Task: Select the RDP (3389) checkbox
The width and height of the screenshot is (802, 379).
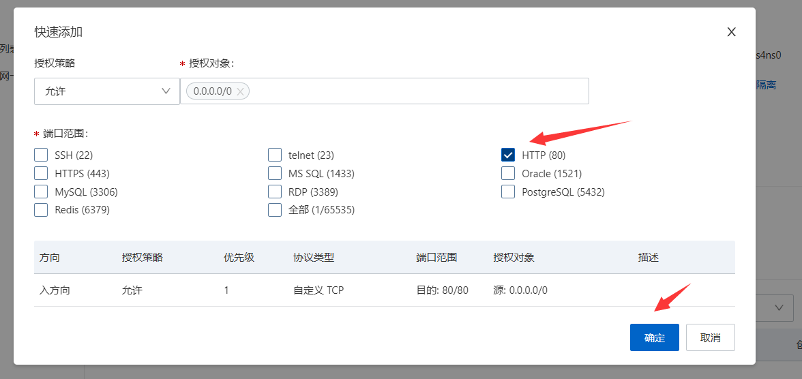Action: coord(275,192)
